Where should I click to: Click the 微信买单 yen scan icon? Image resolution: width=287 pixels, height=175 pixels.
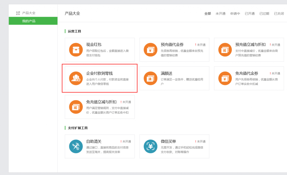pyautogui.click(x=151, y=146)
